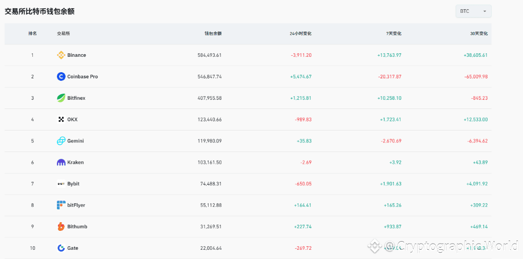This screenshot has height=259, width=523.
Task: Click the 交易所 column header
Action: coord(63,34)
